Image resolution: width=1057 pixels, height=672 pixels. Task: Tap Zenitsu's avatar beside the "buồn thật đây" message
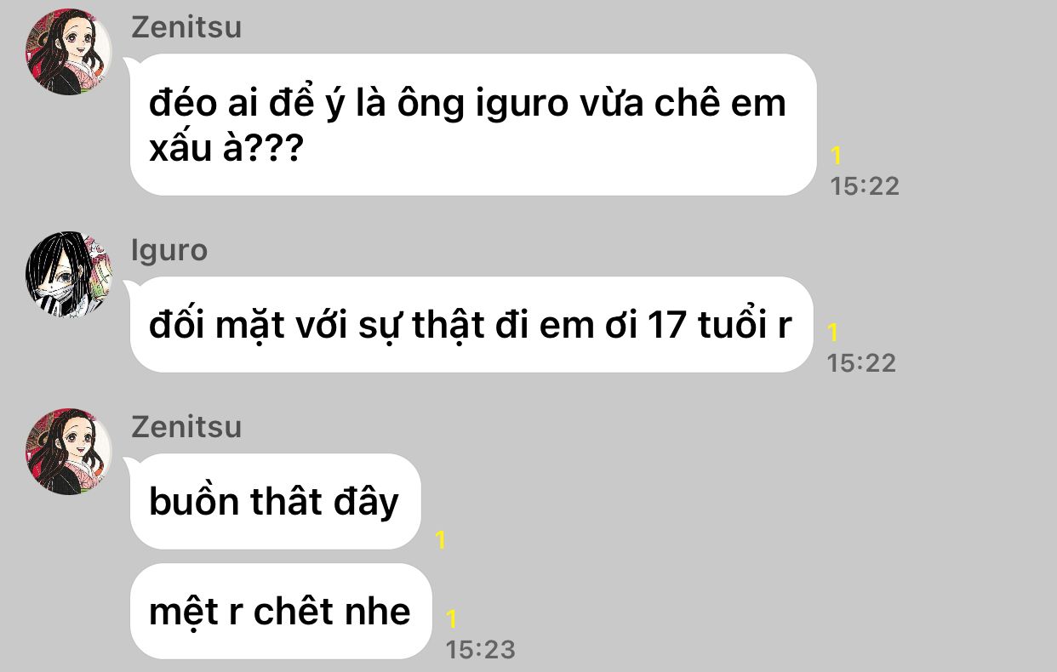click(x=69, y=452)
